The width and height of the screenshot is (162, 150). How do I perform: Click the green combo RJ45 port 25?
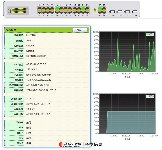tap(100, 8)
